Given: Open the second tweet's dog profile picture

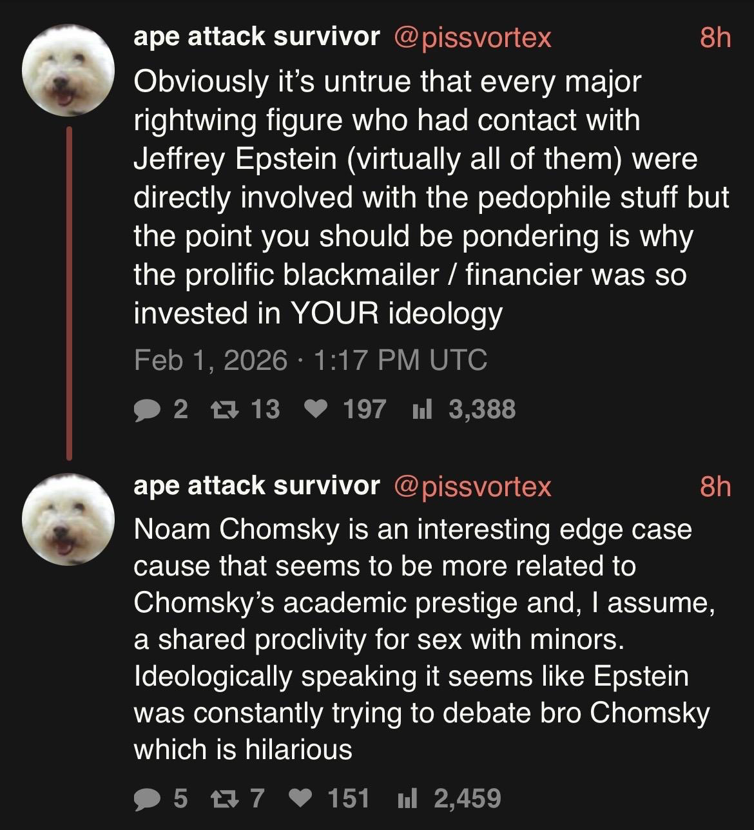Looking at the screenshot, I should 68,519.
